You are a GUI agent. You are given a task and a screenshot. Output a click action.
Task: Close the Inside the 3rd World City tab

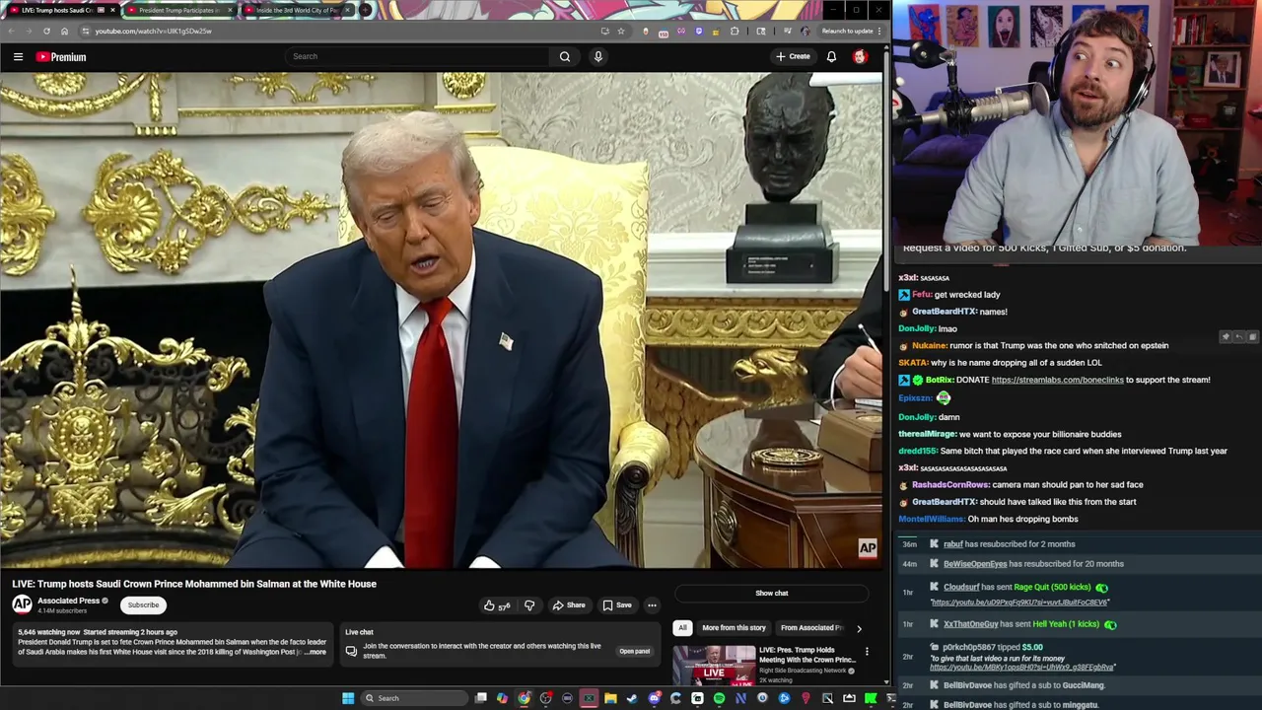[346, 10]
